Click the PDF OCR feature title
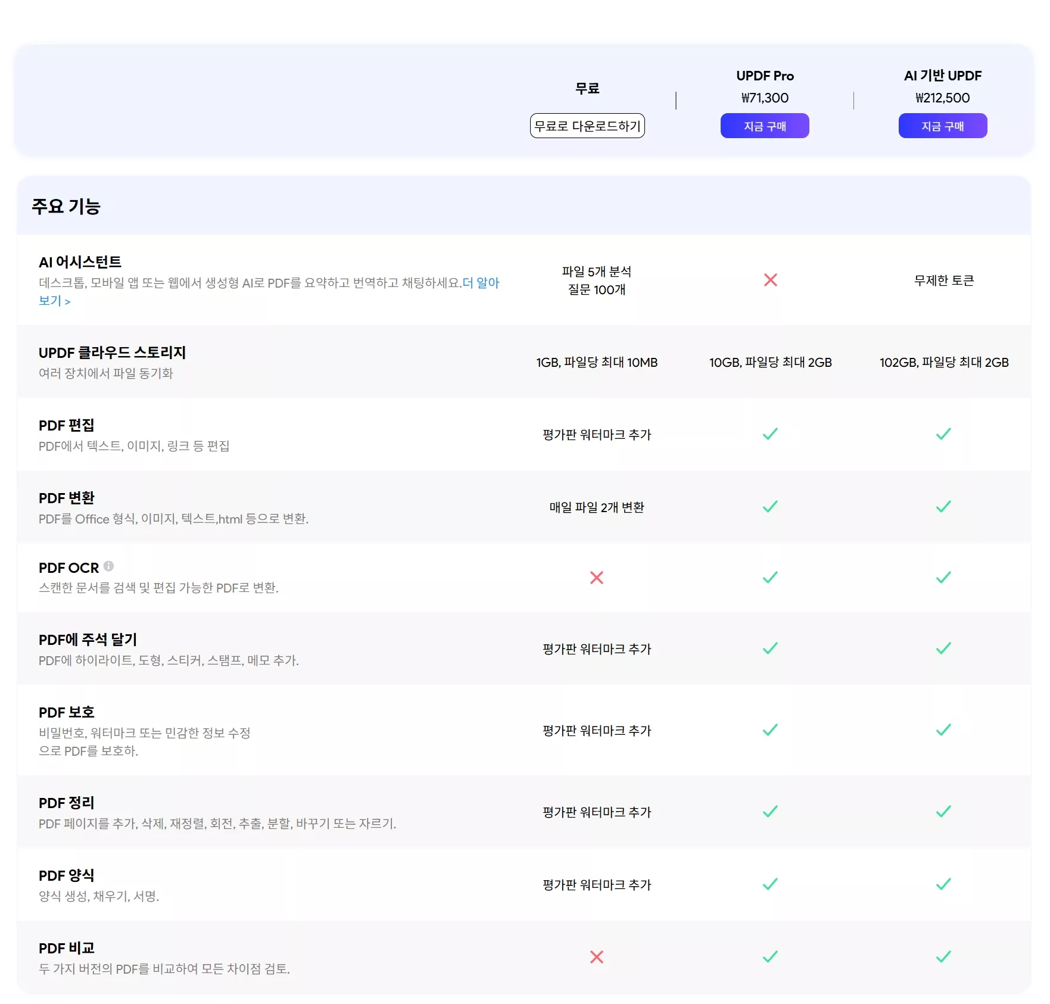Screen dimensions: 1050x1004 68,568
